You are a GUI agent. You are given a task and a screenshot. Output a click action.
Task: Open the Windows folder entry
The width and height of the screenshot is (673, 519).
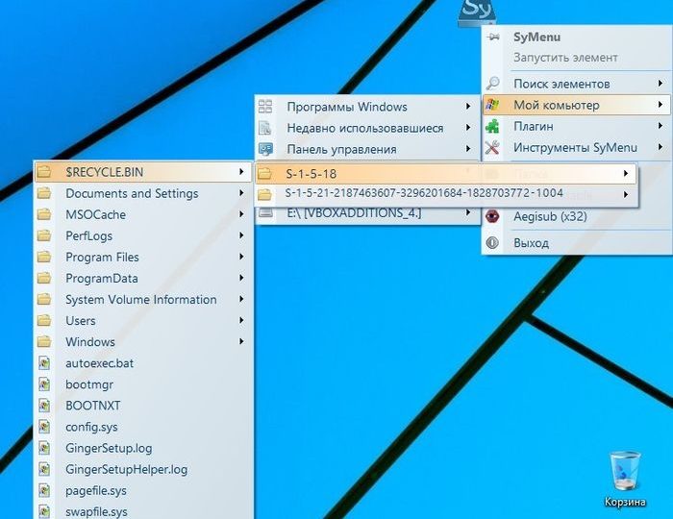coord(89,342)
